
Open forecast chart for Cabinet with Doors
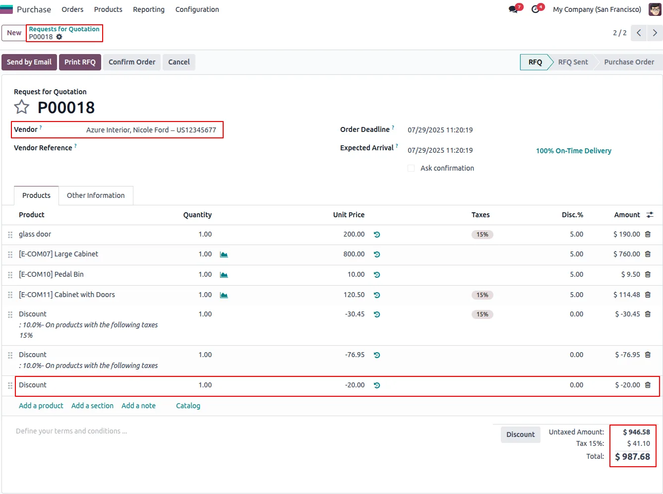224,295
